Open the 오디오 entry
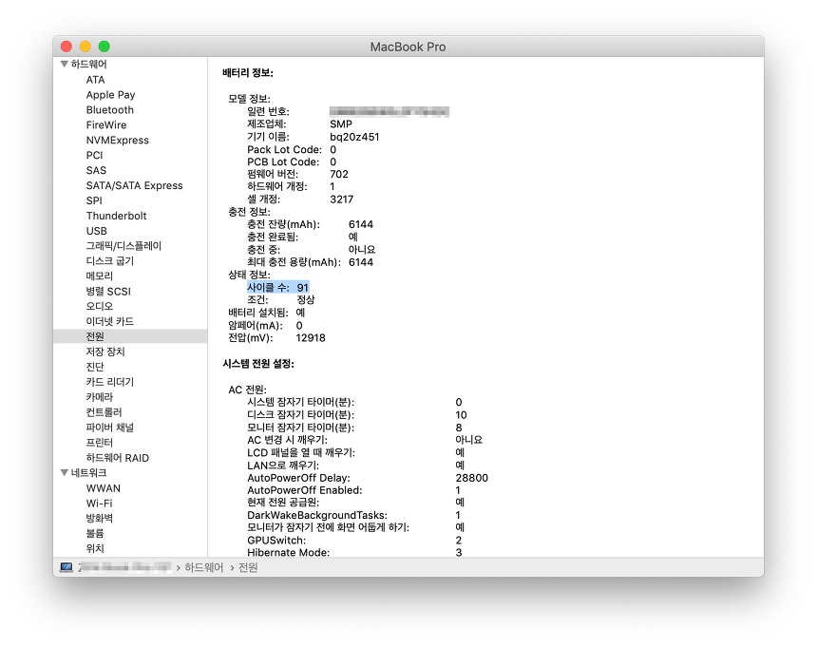This screenshot has height=647, width=817. click(x=100, y=306)
